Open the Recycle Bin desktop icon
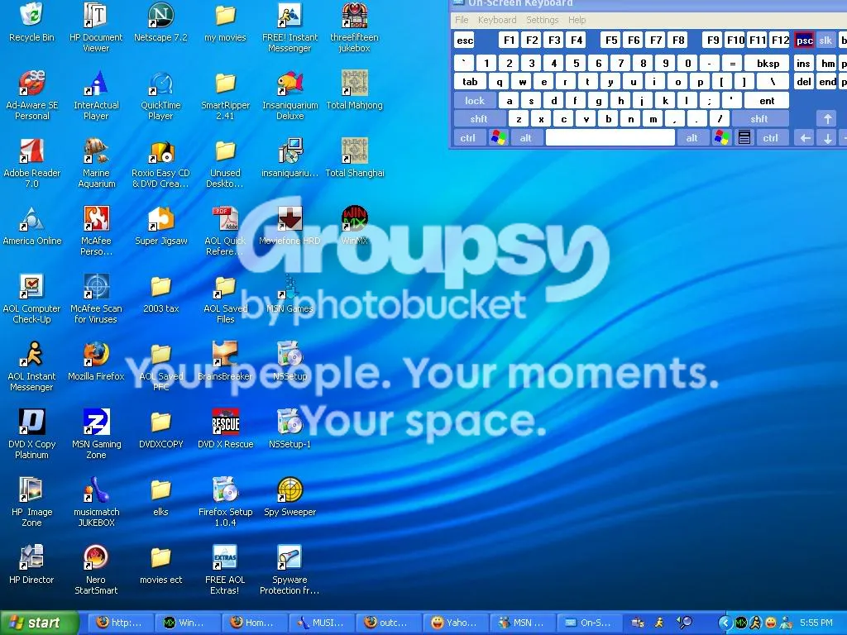Image resolution: width=847 pixels, height=635 pixels. click(32, 22)
